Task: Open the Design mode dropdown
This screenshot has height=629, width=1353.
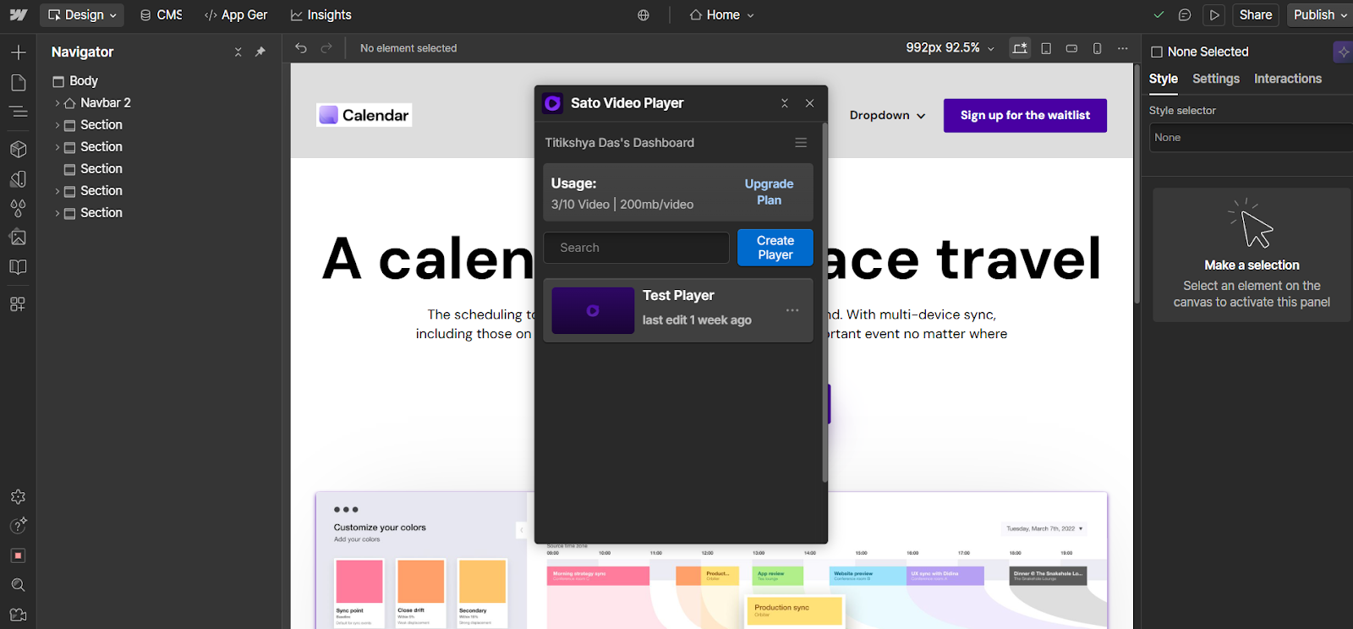Action: pos(82,15)
